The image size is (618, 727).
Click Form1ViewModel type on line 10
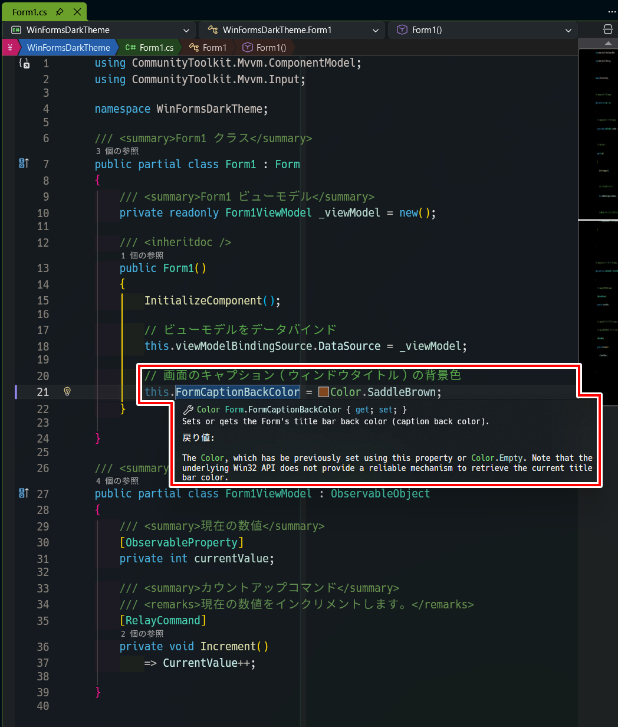268,212
